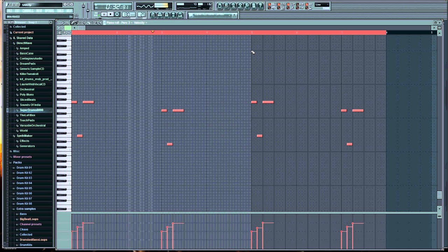Open the CHANNELS menu
This screenshot has height=252, width=448.
click(x=28, y=11)
